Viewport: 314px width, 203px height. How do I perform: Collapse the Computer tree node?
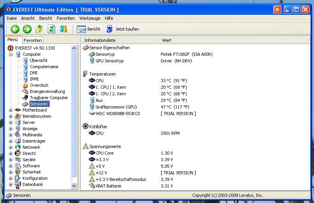tap(10, 54)
